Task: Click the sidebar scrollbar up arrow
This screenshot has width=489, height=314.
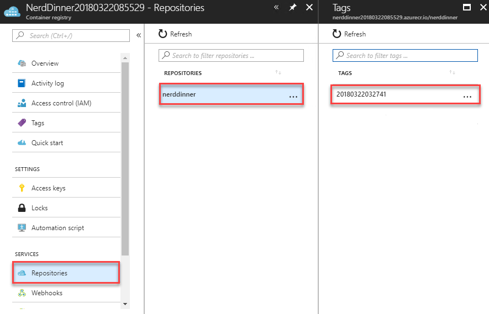Action: [x=125, y=58]
